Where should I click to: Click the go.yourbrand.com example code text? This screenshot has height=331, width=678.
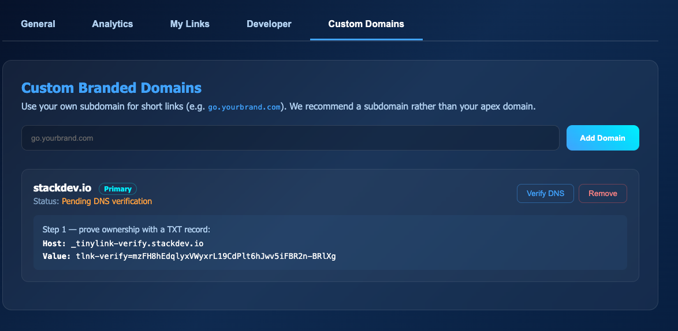[244, 107]
